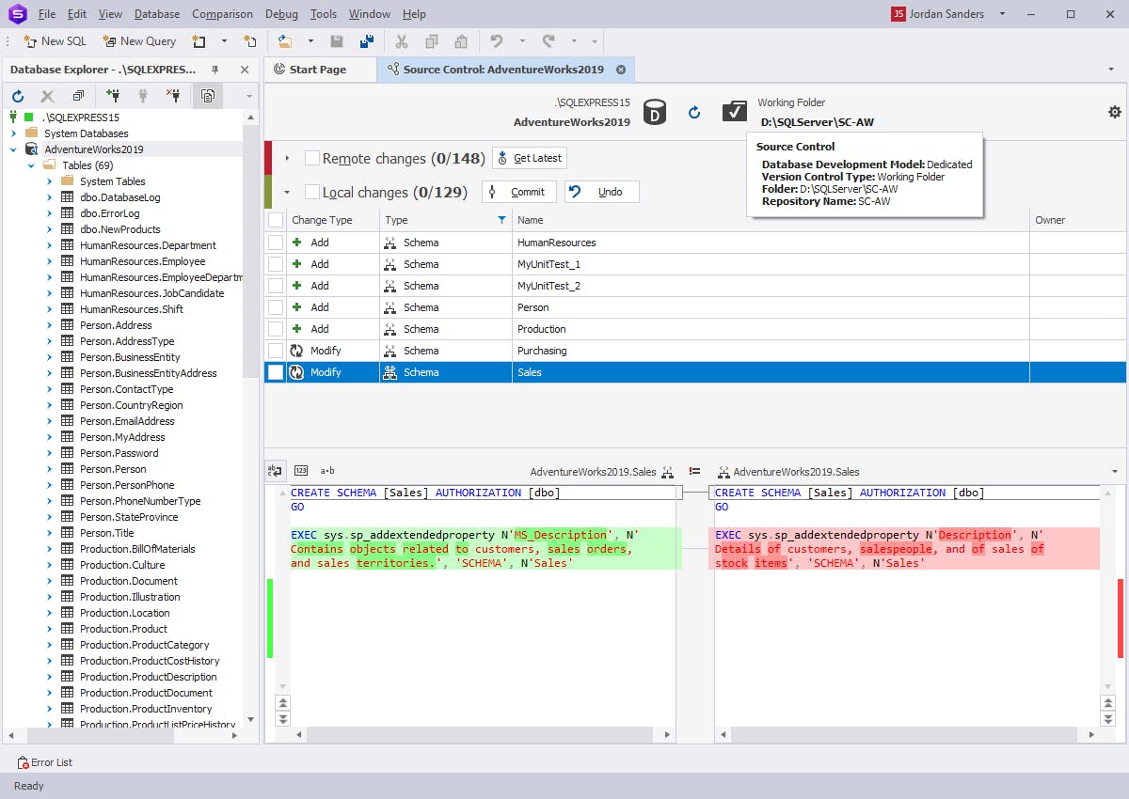This screenshot has width=1129, height=799.
Task: Refresh the Database Explorer tree
Action: pyautogui.click(x=17, y=95)
